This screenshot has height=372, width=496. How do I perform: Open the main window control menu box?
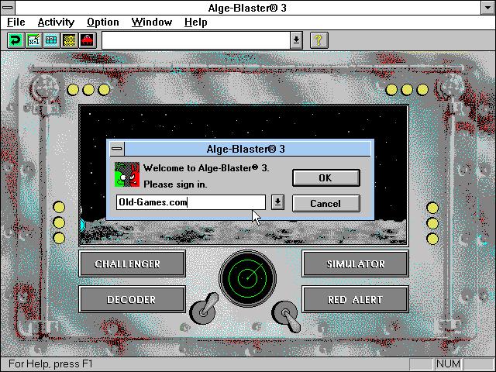click(8, 7)
